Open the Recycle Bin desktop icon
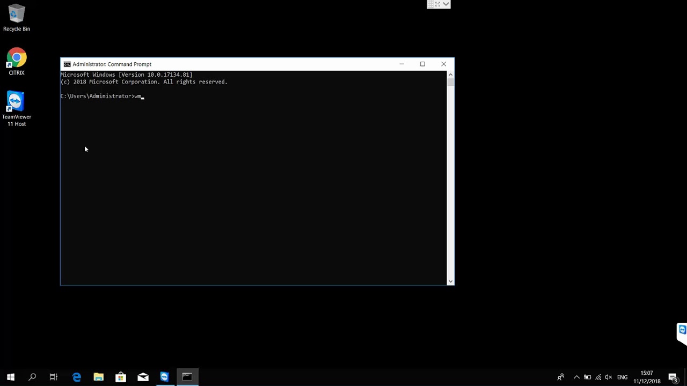Image resolution: width=687 pixels, height=386 pixels. pos(17,18)
